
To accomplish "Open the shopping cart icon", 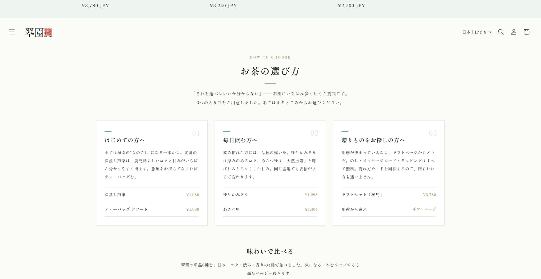I will [526, 32].
